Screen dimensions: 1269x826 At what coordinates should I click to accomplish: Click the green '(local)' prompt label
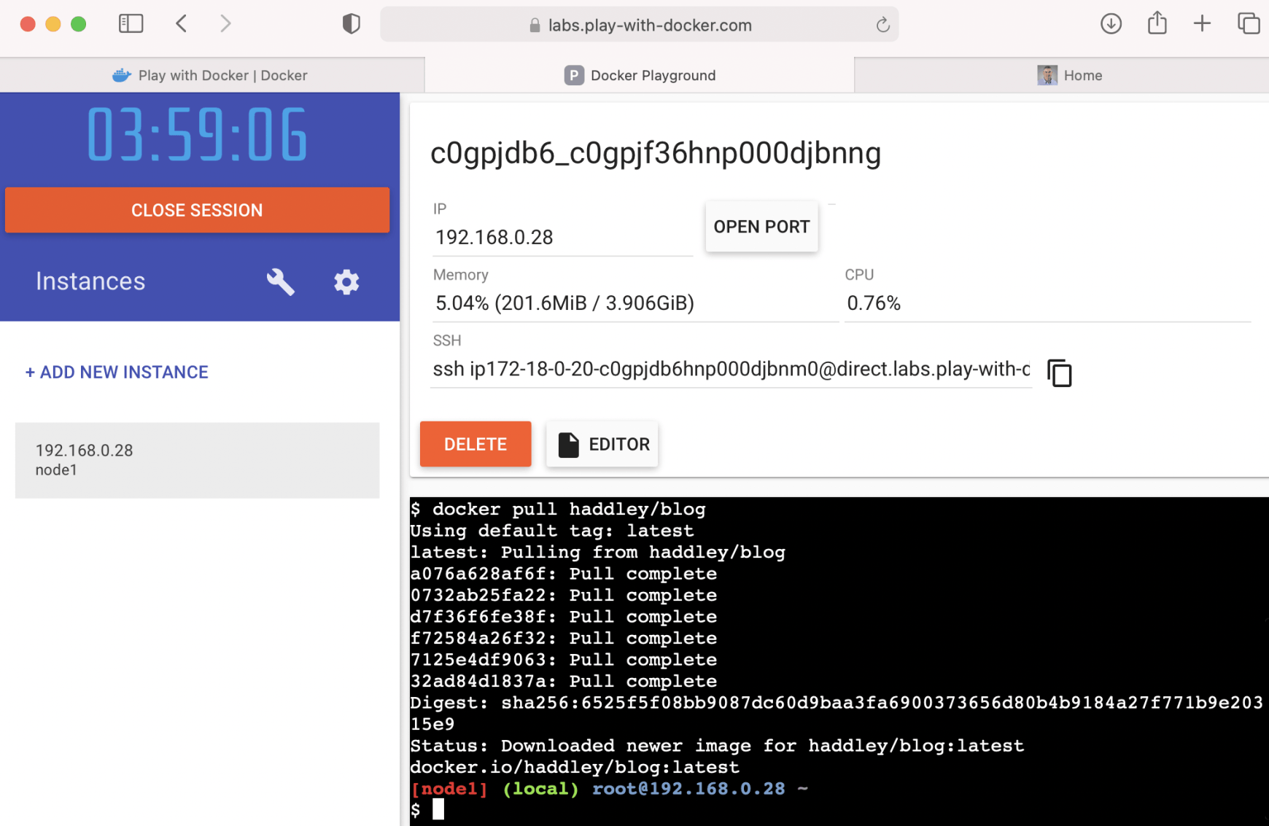pyautogui.click(x=540, y=789)
